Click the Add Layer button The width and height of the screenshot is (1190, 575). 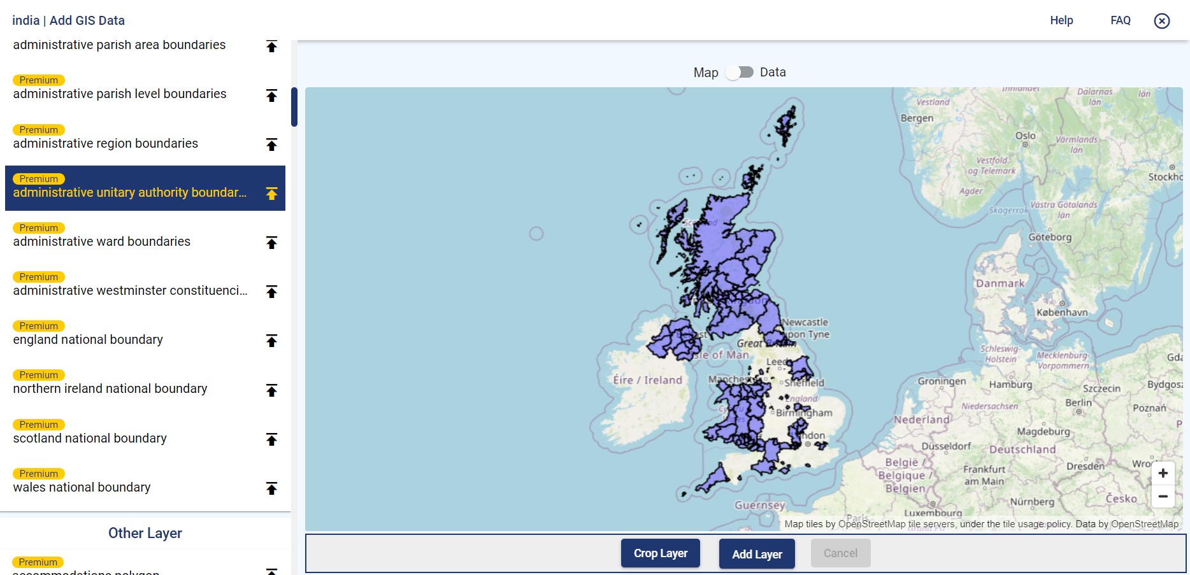pyautogui.click(x=757, y=553)
